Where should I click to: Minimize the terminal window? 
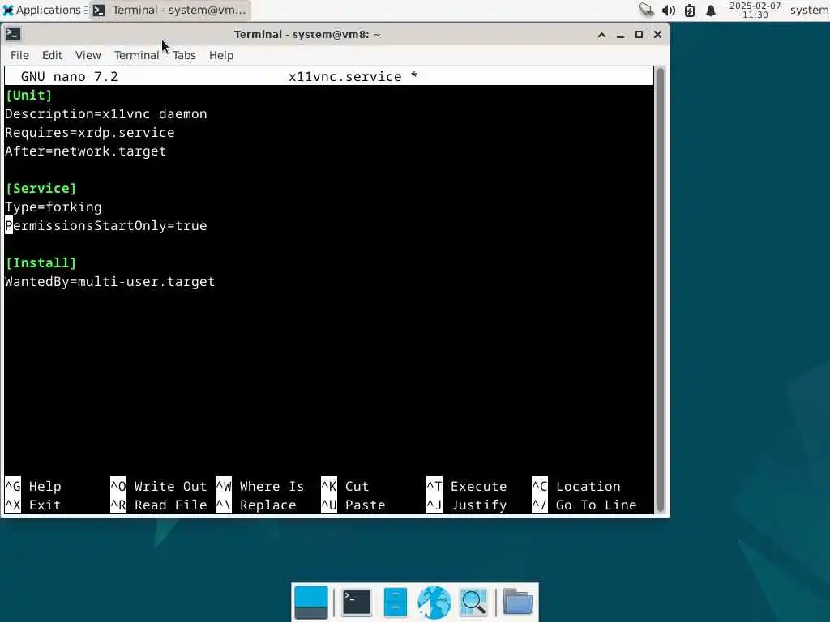click(620, 35)
